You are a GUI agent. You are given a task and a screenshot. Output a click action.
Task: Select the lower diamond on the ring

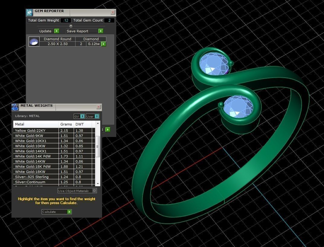238,106
